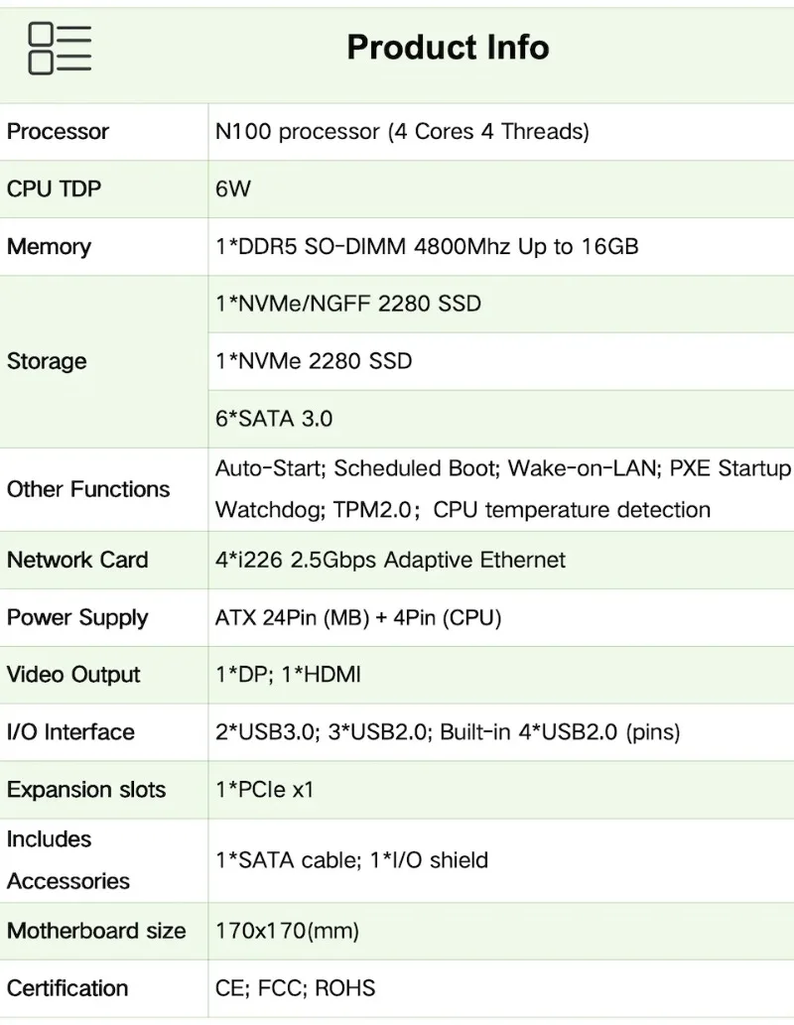The height and width of the screenshot is (1025, 794).
Task: Click the 1*PCIe x1 expansion value
Action: tap(264, 790)
